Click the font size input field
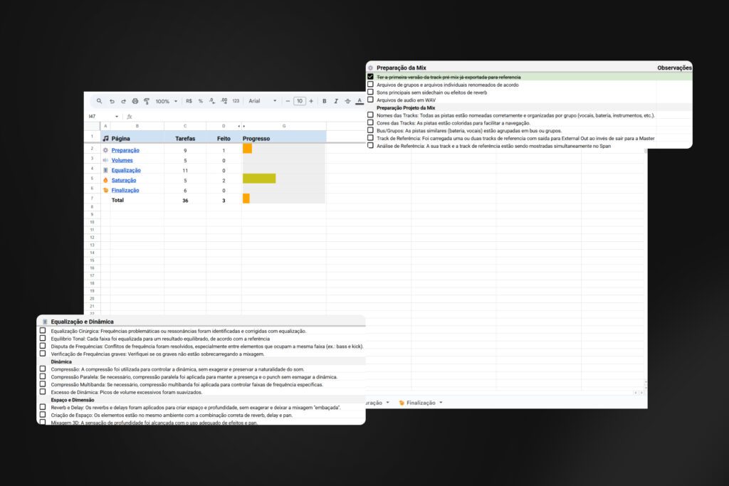The width and height of the screenshot is (729, 486). pos(300,101)
